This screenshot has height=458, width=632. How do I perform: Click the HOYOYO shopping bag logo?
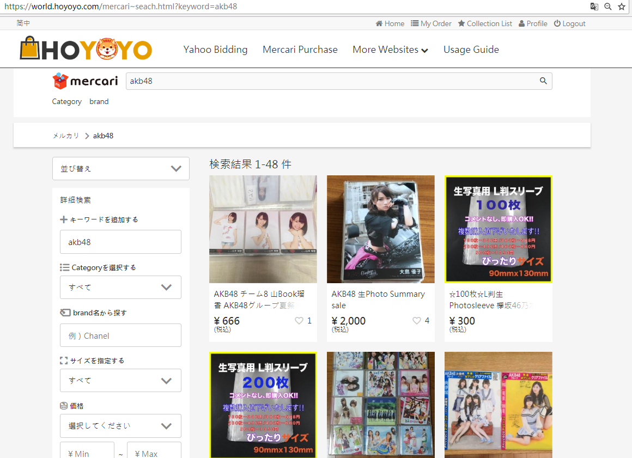pos(31,48)
